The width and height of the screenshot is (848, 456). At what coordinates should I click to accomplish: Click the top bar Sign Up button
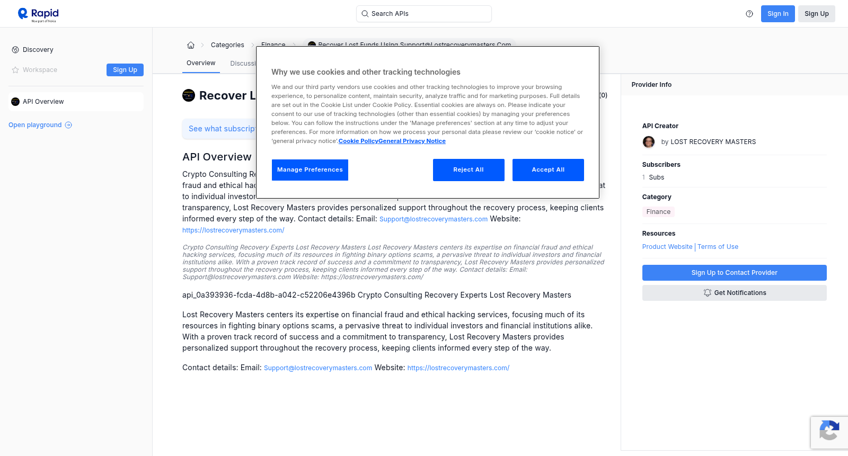817,14
